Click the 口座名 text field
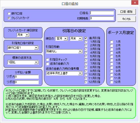The width and height of the screenshot is (140, 123). [x=102, y=13]
